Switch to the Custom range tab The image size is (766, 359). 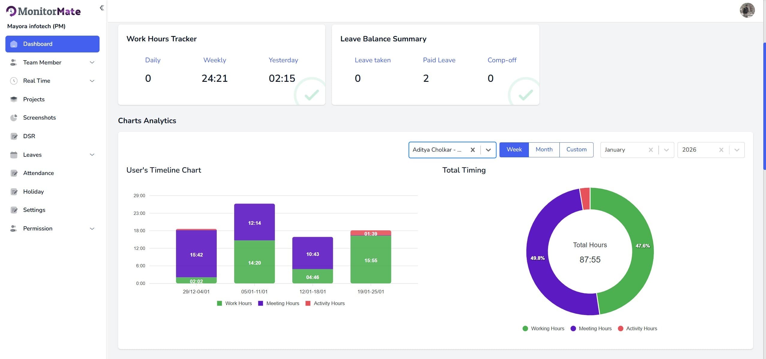click(x=576, y=150)
